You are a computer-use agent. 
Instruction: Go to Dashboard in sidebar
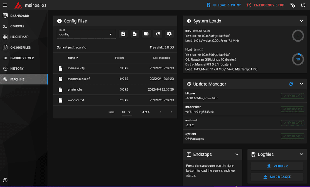coord(24,16)
